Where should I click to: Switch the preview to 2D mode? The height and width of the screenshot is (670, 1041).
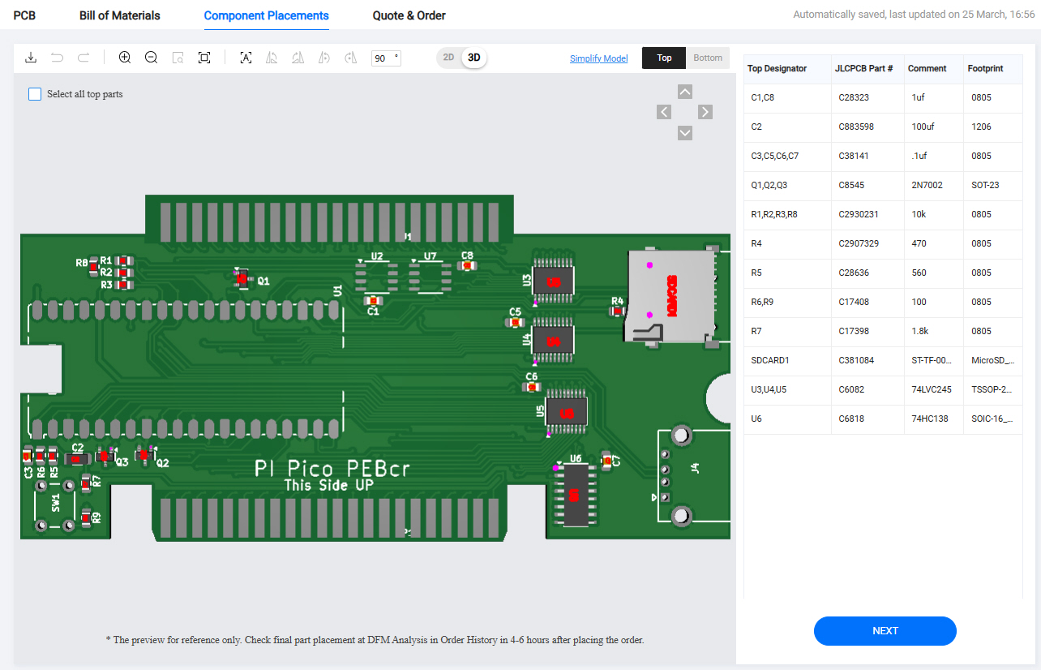[448, 58]
